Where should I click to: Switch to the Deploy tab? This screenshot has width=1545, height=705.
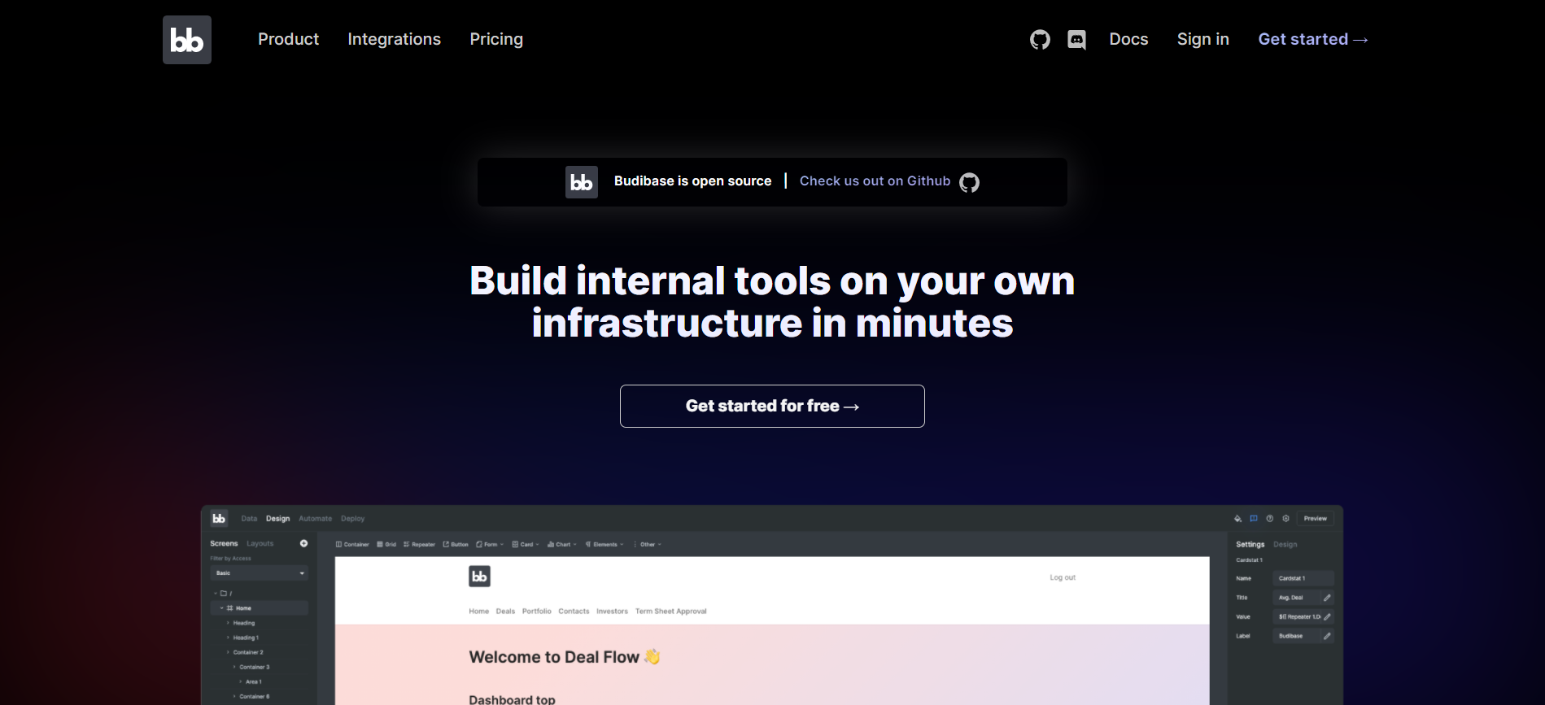(x=352, y=519)
